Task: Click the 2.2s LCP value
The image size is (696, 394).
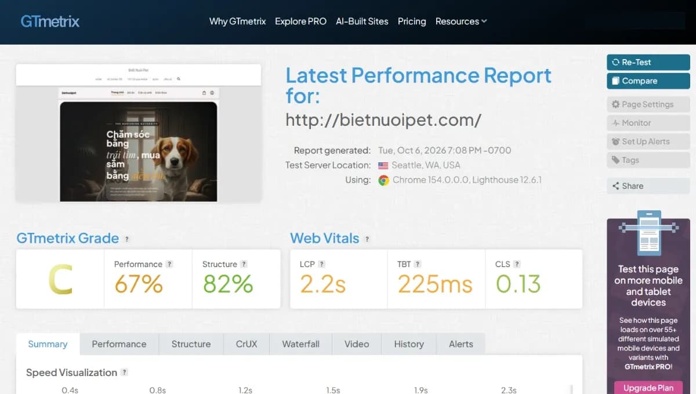Action: tap(323, 284)
